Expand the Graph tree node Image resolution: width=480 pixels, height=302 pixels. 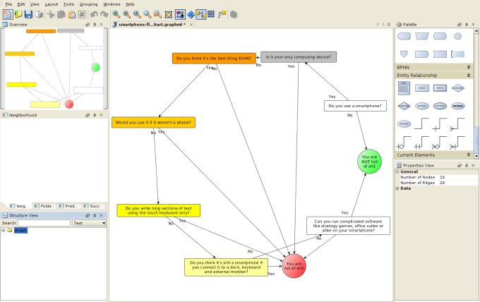click(4, 231)
